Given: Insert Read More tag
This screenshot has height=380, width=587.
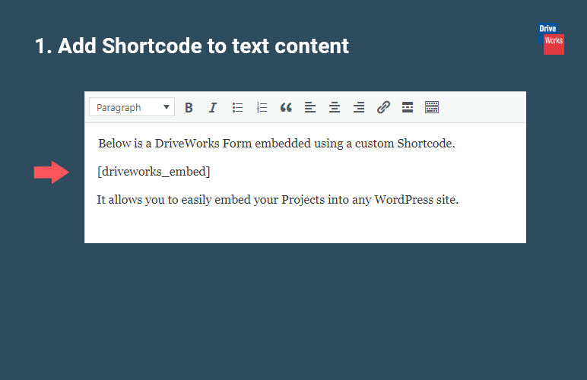Looking at the screenshot, I should (x=408, y=108).
